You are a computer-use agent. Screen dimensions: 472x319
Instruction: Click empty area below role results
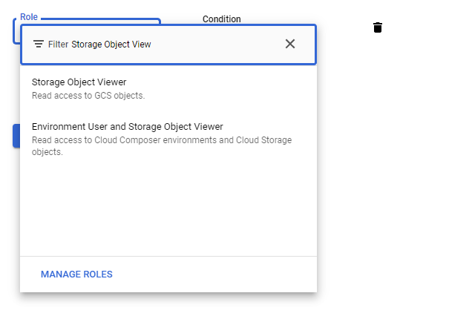(x=168, y=209)
